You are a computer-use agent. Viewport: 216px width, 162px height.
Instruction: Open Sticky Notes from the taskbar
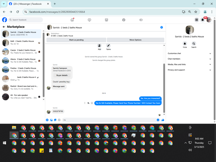[41, 151]
